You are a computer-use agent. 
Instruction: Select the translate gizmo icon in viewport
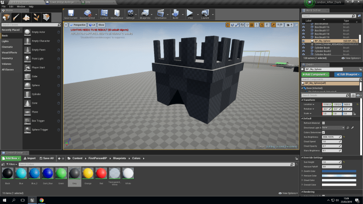[x=228, y=25]
